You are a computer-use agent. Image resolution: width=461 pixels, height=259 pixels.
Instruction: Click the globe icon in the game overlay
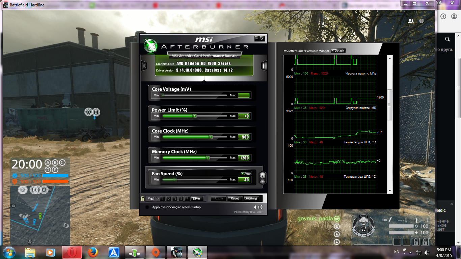[422, 21]
